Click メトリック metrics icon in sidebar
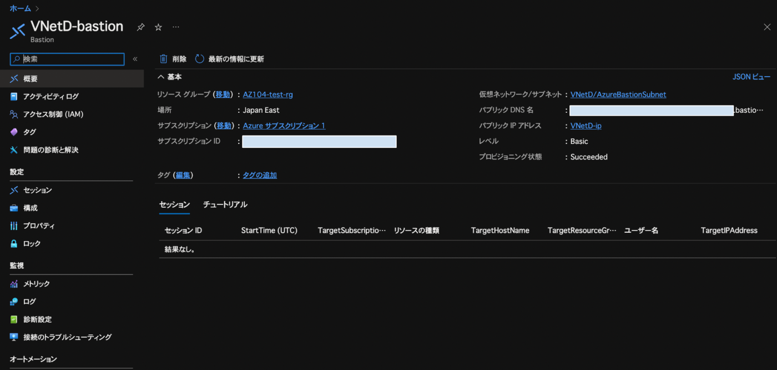This screenshot has height=370, width=777. click(x=14, y=284)
